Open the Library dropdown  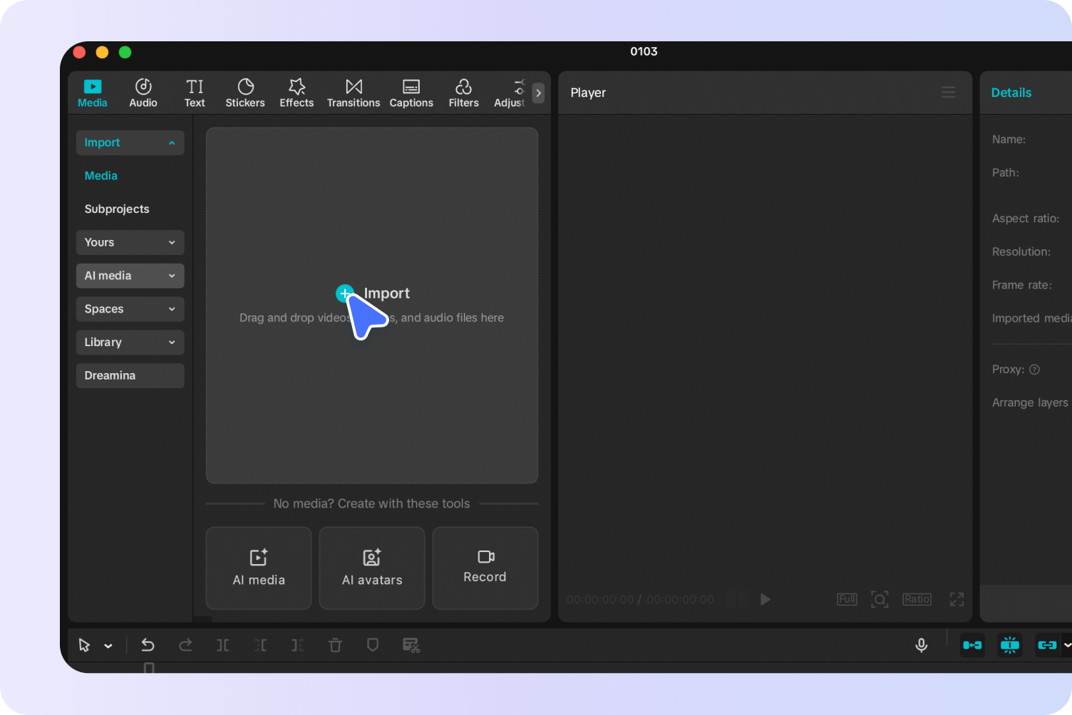coord(130,342)
